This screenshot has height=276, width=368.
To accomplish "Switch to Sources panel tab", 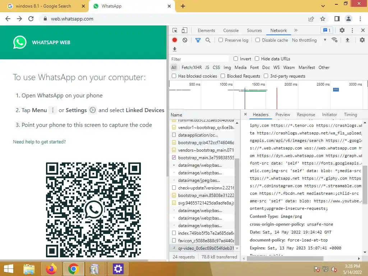I will tap(254, 31).
